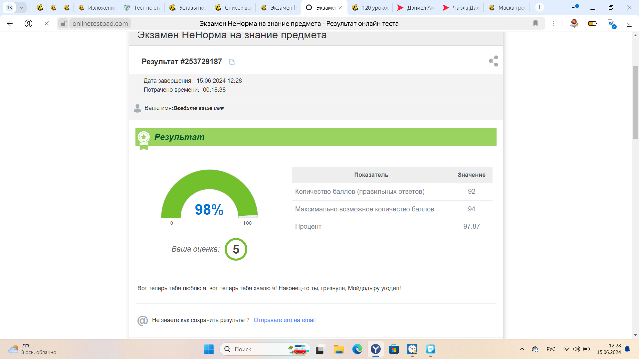Click the share icon next to result
Viewport: 639px width, 359px height.
tap(493, 61)
